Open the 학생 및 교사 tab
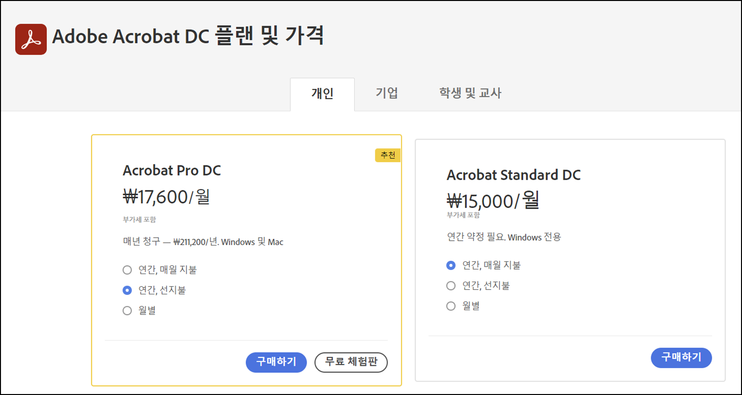Image resolution: width=742 pixels, height=395 pixels. click(470, 93)
